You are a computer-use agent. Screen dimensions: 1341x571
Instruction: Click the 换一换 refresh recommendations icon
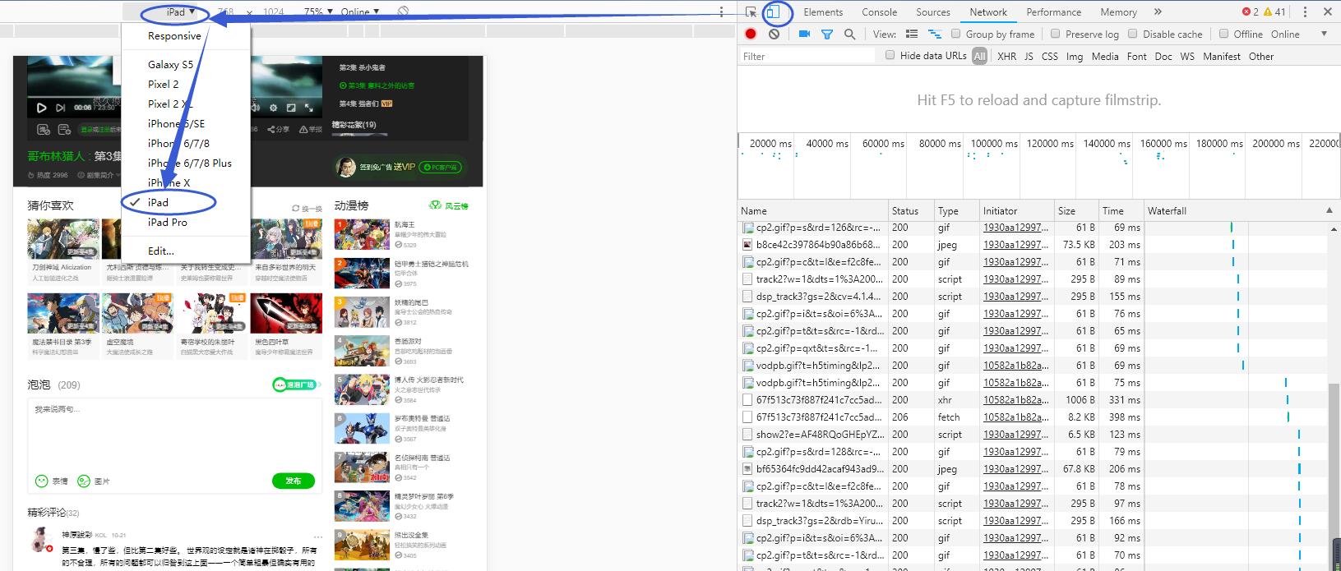tap(307, 209)
